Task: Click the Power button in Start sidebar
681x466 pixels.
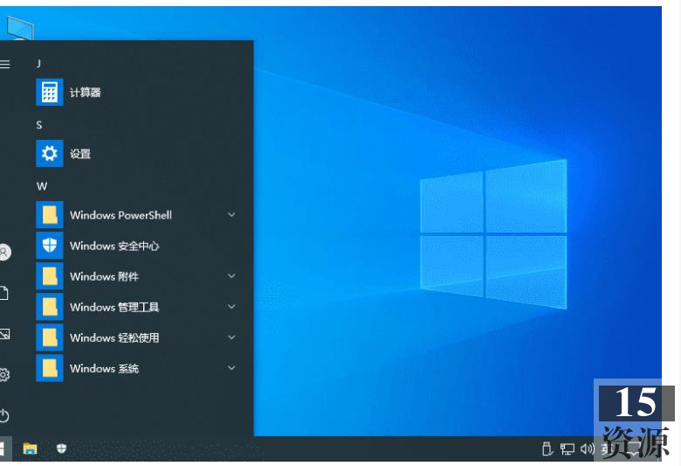Action: click(4, 415)
